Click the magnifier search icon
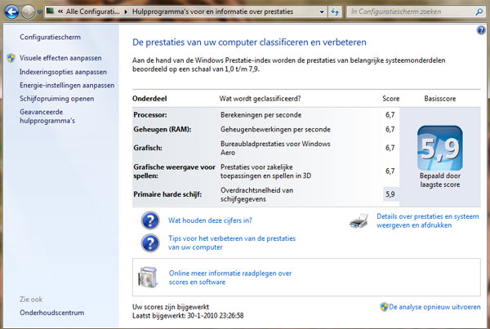The height and width of the screenshot is (329, 490). pyautogui.click(x=479, y=12)
